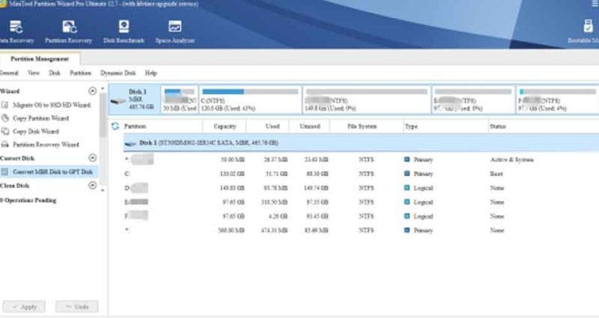This screenshot has height=318, width=599.
Task: Click the Copy Disk Wizard icon
Action: [x=5, y=131]
